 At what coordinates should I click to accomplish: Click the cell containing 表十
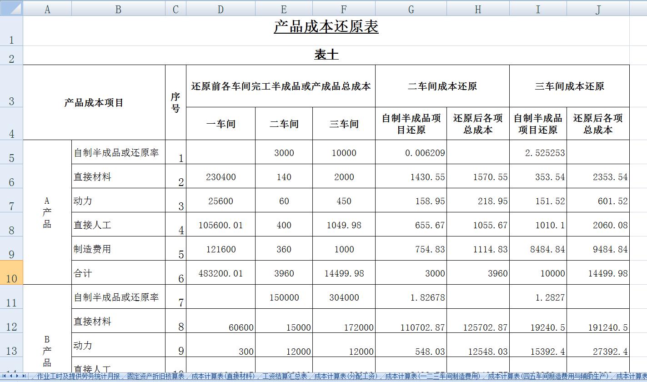click(325, 55)
